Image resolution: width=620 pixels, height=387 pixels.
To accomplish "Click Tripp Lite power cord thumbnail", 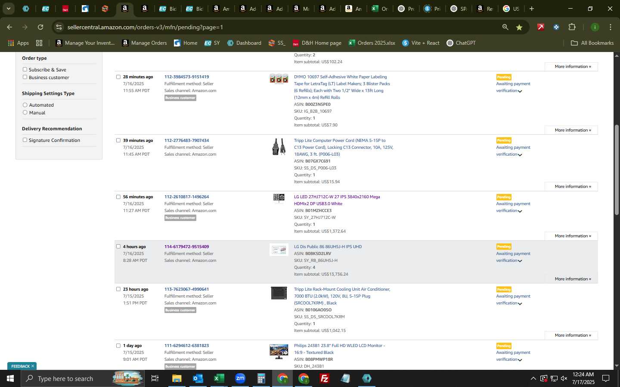I will (279, 147).
